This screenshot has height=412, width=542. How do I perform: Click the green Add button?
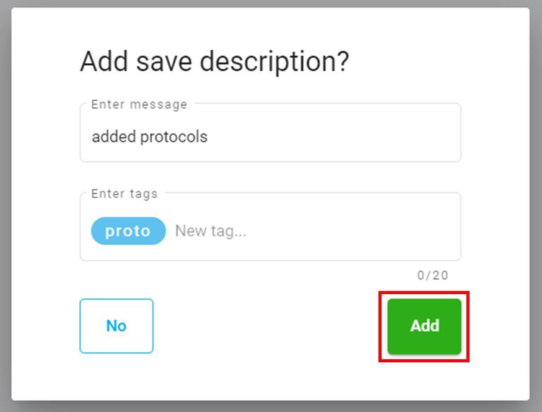click(x=424, y=326)
